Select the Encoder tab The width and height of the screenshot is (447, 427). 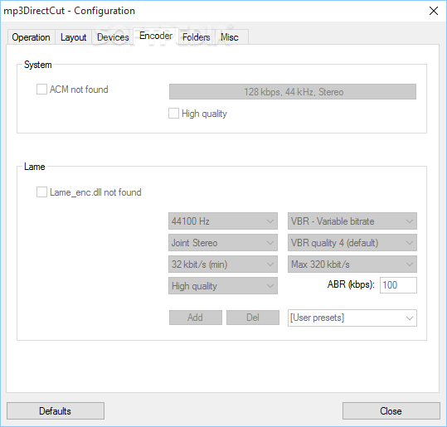(156, 36)
